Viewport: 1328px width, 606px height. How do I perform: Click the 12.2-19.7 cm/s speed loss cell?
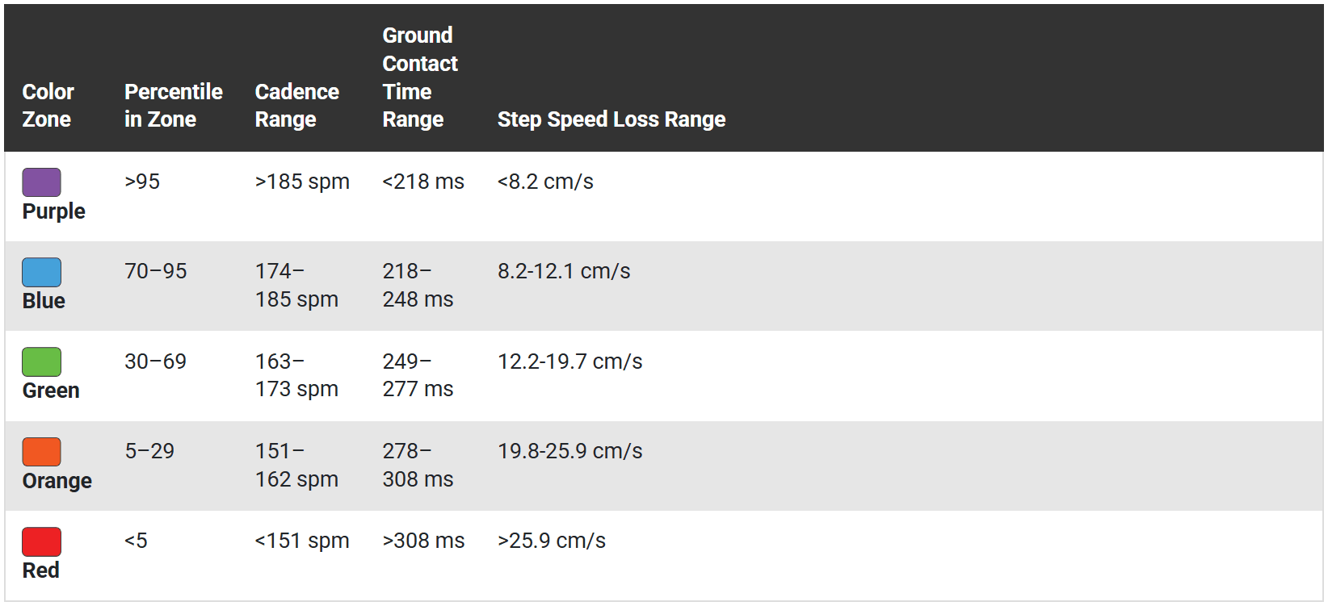[x=569, y=362]
